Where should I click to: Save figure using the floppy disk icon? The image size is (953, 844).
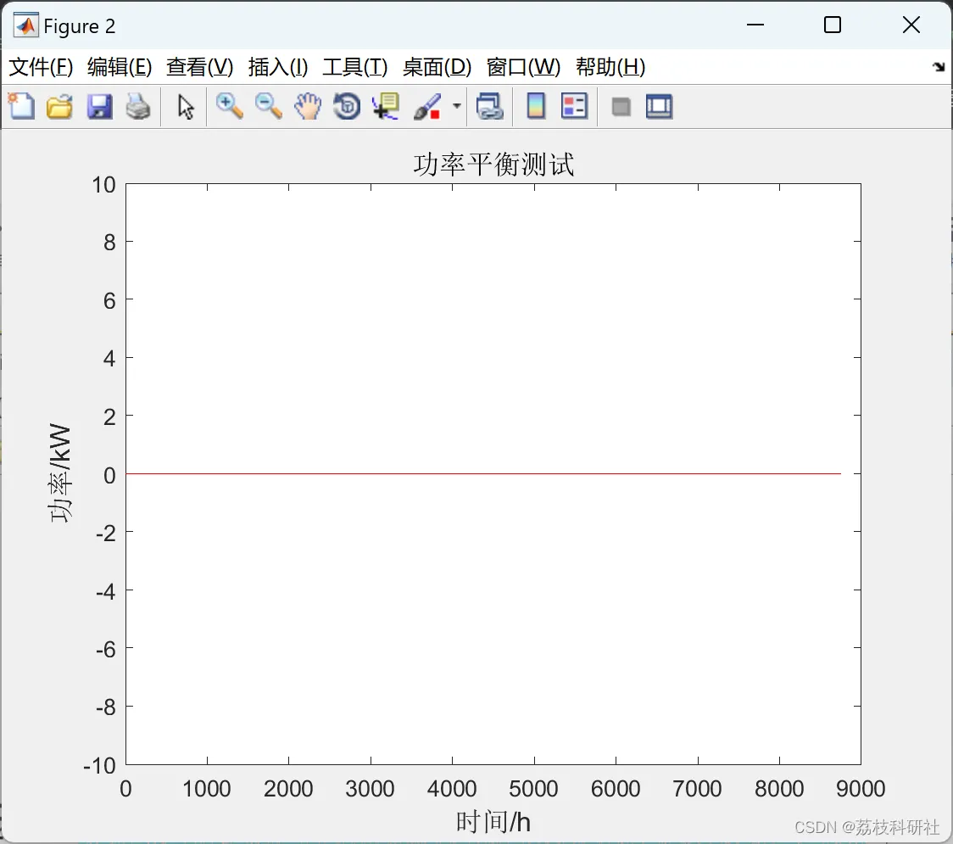click(99, 106)
